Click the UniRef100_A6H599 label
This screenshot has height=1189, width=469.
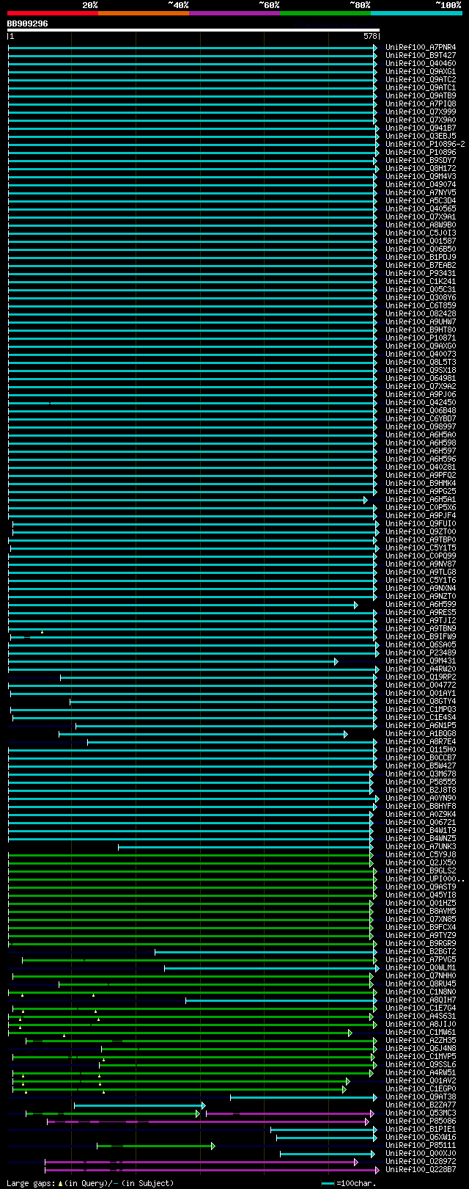(421, 605)
